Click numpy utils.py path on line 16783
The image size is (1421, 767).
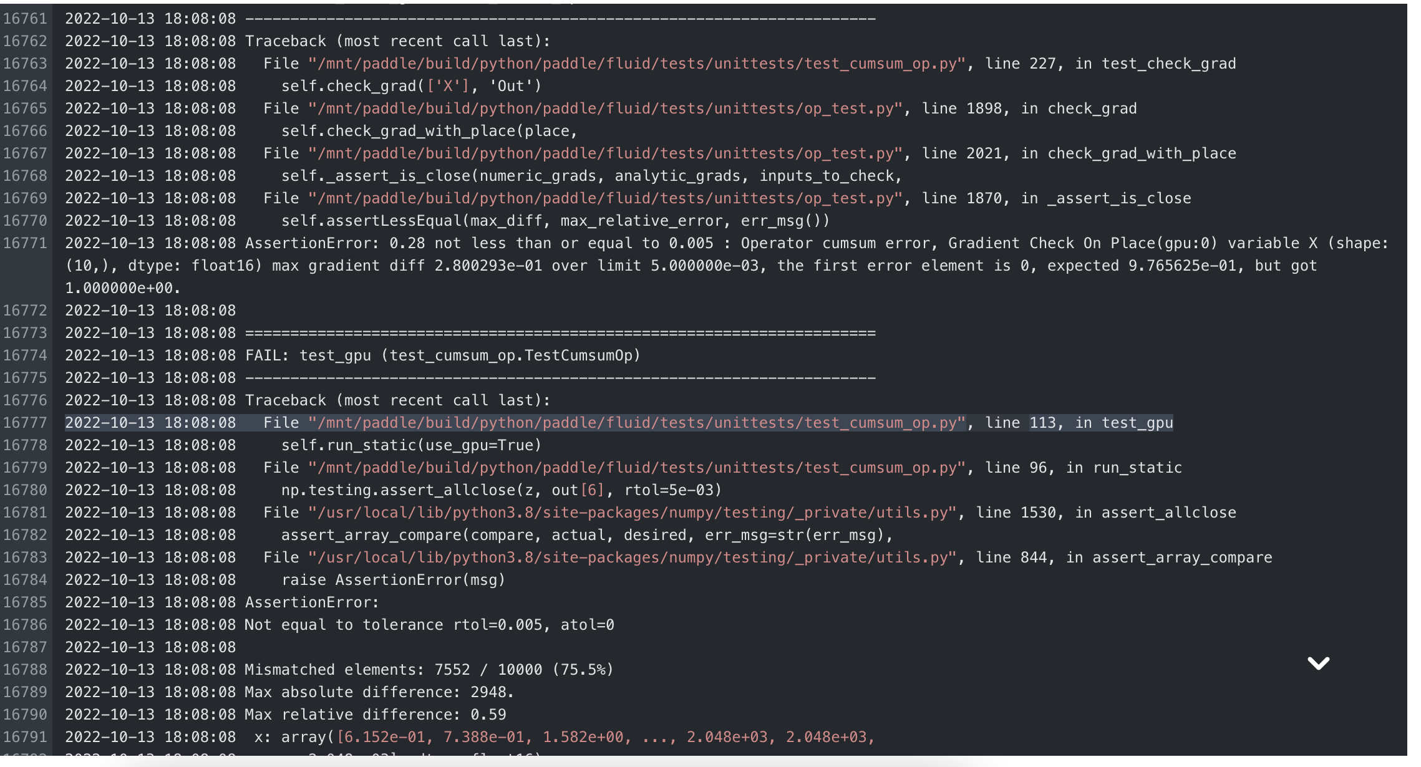pos(631,557)
